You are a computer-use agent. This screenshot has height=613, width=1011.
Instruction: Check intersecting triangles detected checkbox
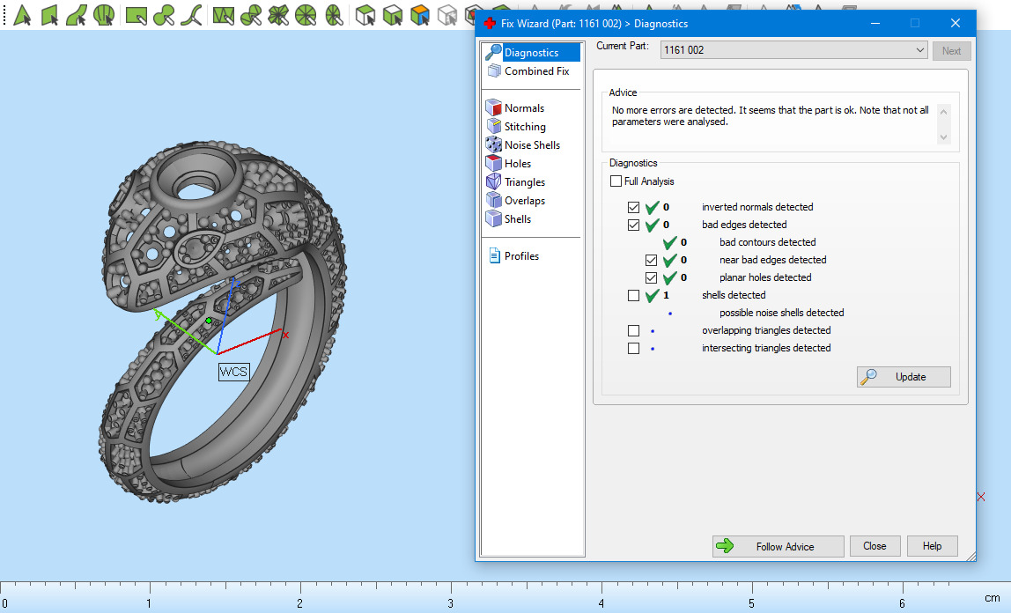pos(633,348)
